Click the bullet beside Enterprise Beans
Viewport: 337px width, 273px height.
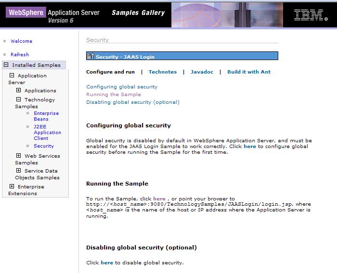(x=27, y=113)
